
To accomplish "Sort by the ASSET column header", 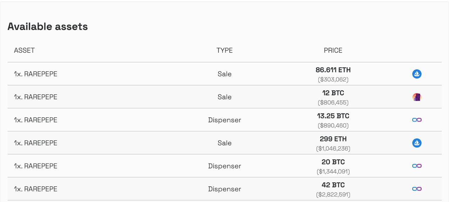I will click(x=24, y=50).
